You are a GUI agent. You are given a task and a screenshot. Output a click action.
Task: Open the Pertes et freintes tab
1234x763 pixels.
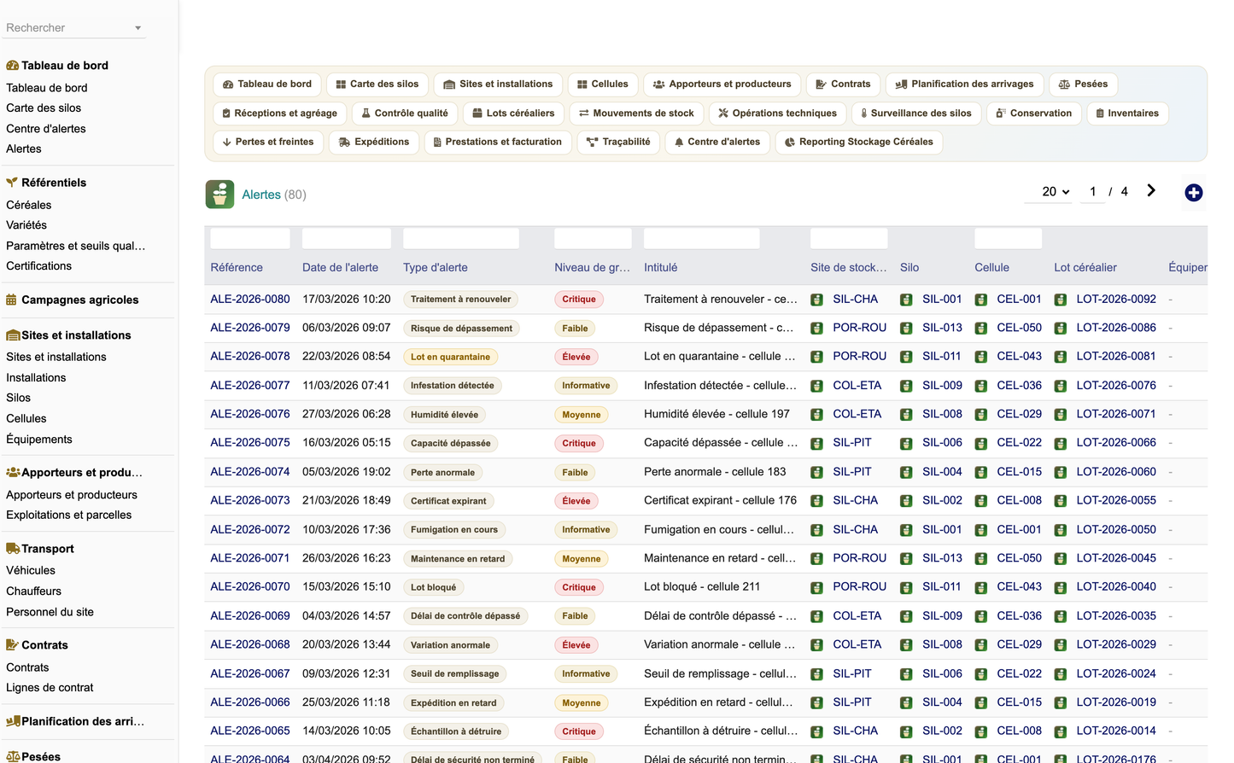point(268,143)
